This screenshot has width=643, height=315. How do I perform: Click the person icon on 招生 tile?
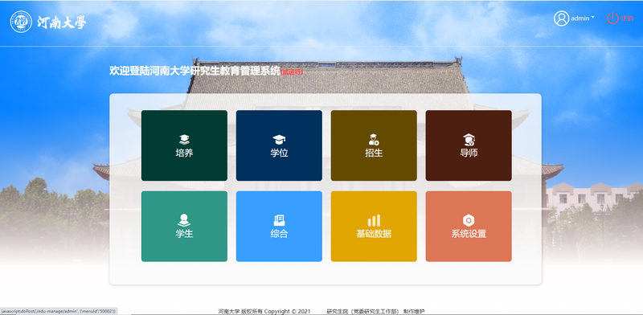point(374,140)
